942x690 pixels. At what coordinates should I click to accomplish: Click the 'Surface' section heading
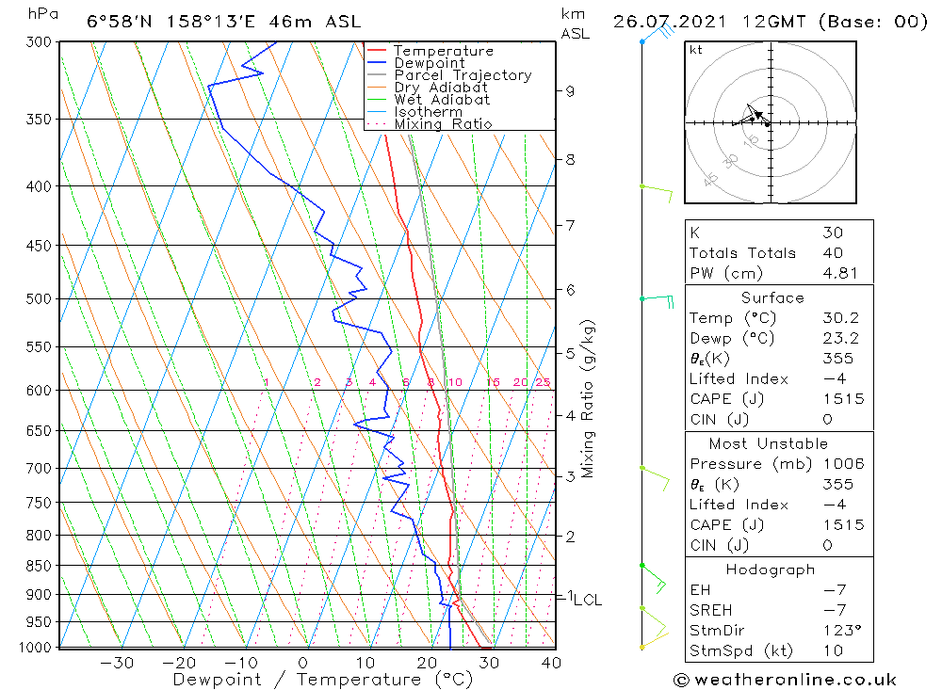click(x=772, y=297)
